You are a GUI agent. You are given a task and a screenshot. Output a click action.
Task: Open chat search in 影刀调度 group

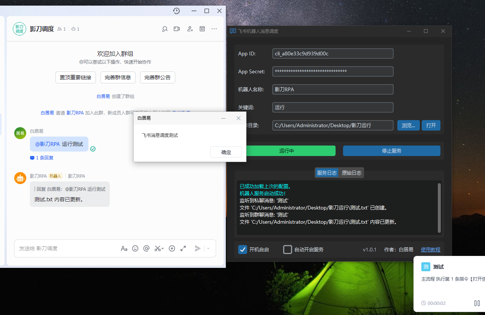click(164, 29)
